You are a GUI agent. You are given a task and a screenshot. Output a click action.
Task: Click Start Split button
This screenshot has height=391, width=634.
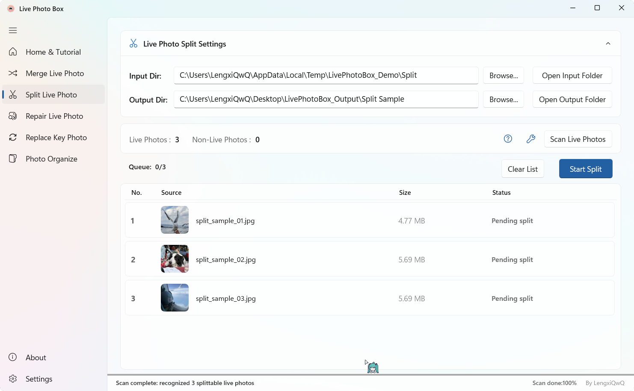(586, 169)
